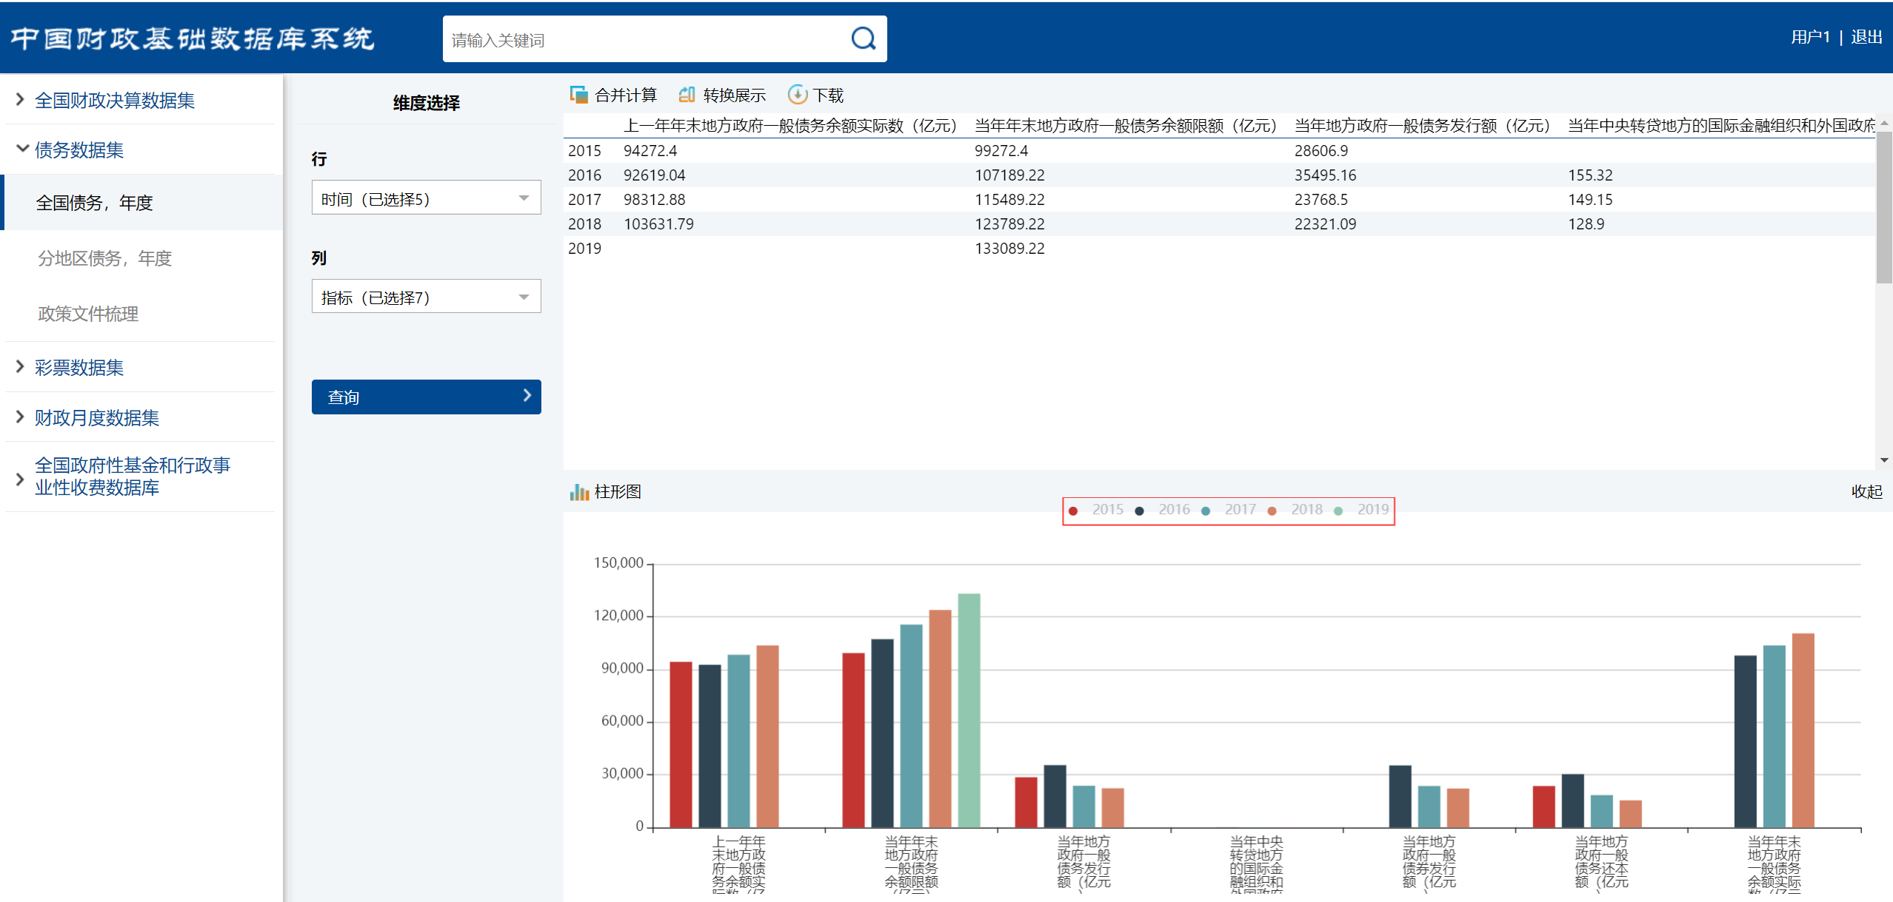This screenshot has height=902, width=1893.
Task: Open 彩票数据集 section
Action: pos(79,367)
